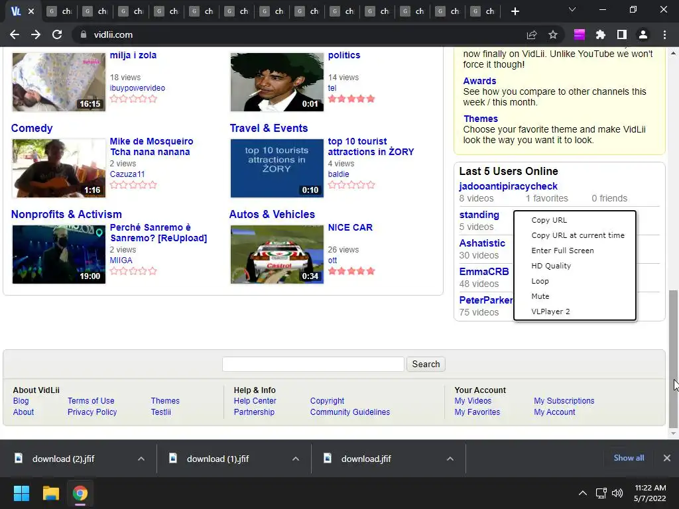Click Show all downloads

point(629,458)
